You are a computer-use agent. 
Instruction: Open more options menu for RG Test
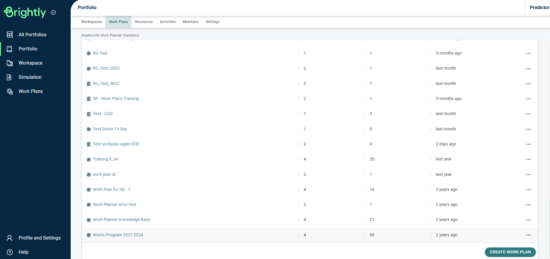pyautogui.click(x=528, y=53)
